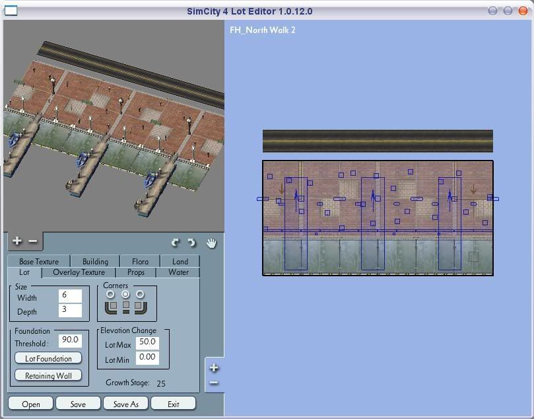Click the Save button
Image resolution: width=534 pixels, height=419 pixels.
(x=78, y=404)
